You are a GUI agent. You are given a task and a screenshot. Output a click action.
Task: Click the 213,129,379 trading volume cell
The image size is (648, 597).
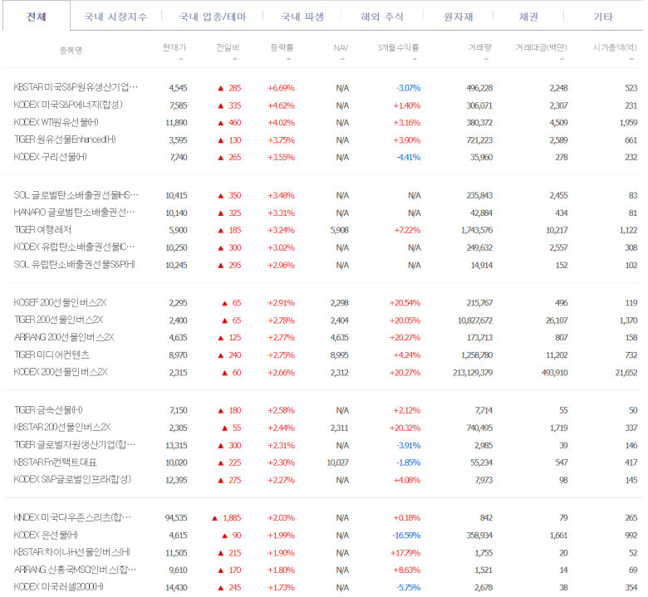473,373
